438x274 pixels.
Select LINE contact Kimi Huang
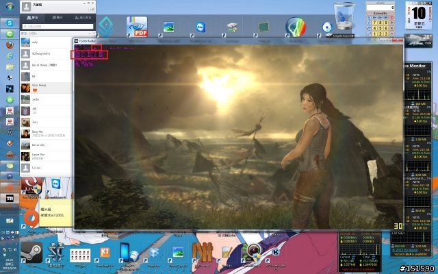click(x=47, y=88)
